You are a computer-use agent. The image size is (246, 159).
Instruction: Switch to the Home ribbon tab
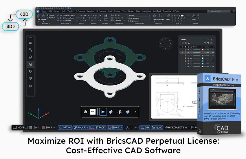[44, 11]
